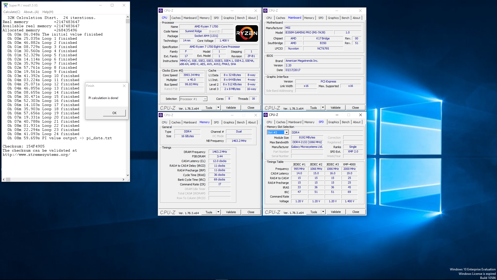
Task: Click Galaxy Microsystems Ltd. manufacturer field
Action: (x=307, y=147)
